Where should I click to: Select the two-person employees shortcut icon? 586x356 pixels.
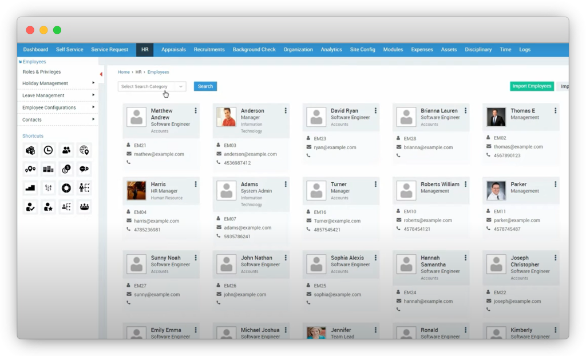tap(66, 150)
